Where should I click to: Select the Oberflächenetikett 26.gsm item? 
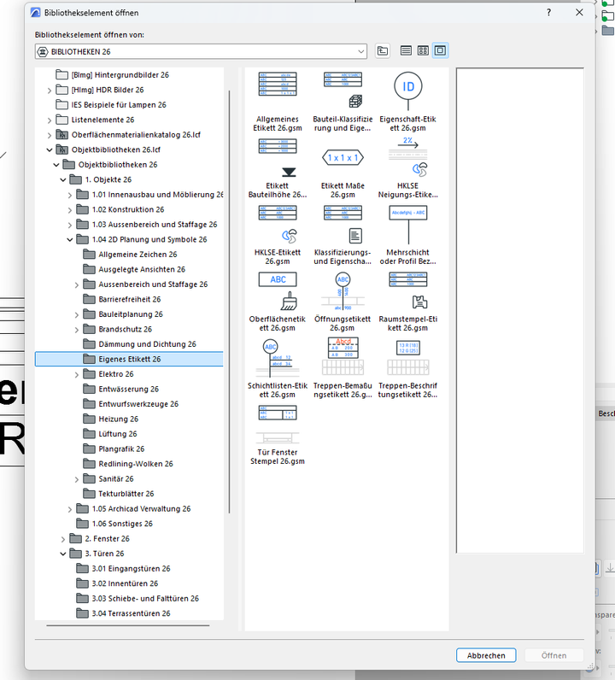pos(278,302)
